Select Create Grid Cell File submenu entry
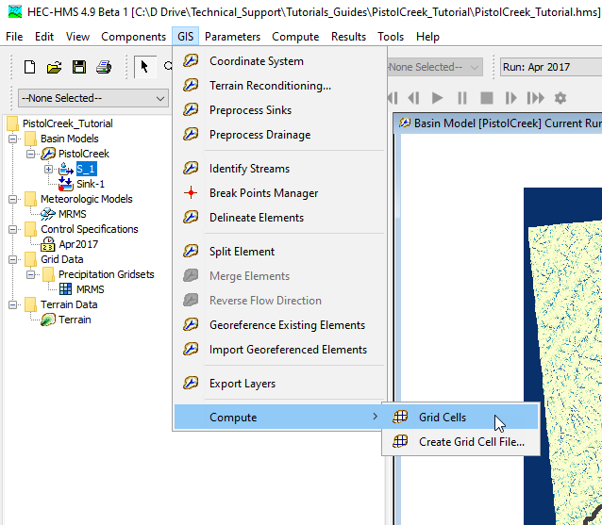Image resolution: width=602 pixels, height=525 pixels. (x=460, y=442)
